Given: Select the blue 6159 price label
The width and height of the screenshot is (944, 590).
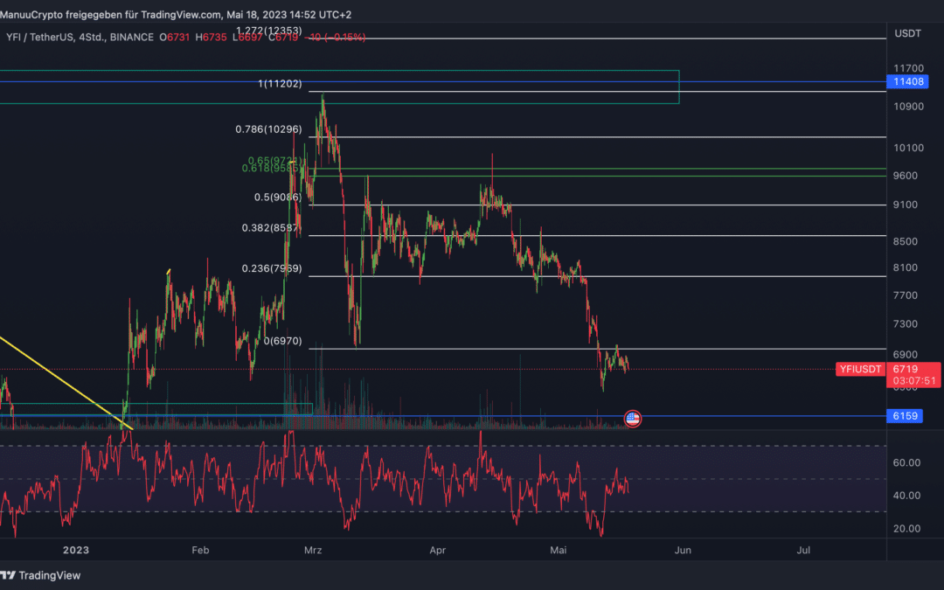Looking at the screenshot, I should (905, 416).
